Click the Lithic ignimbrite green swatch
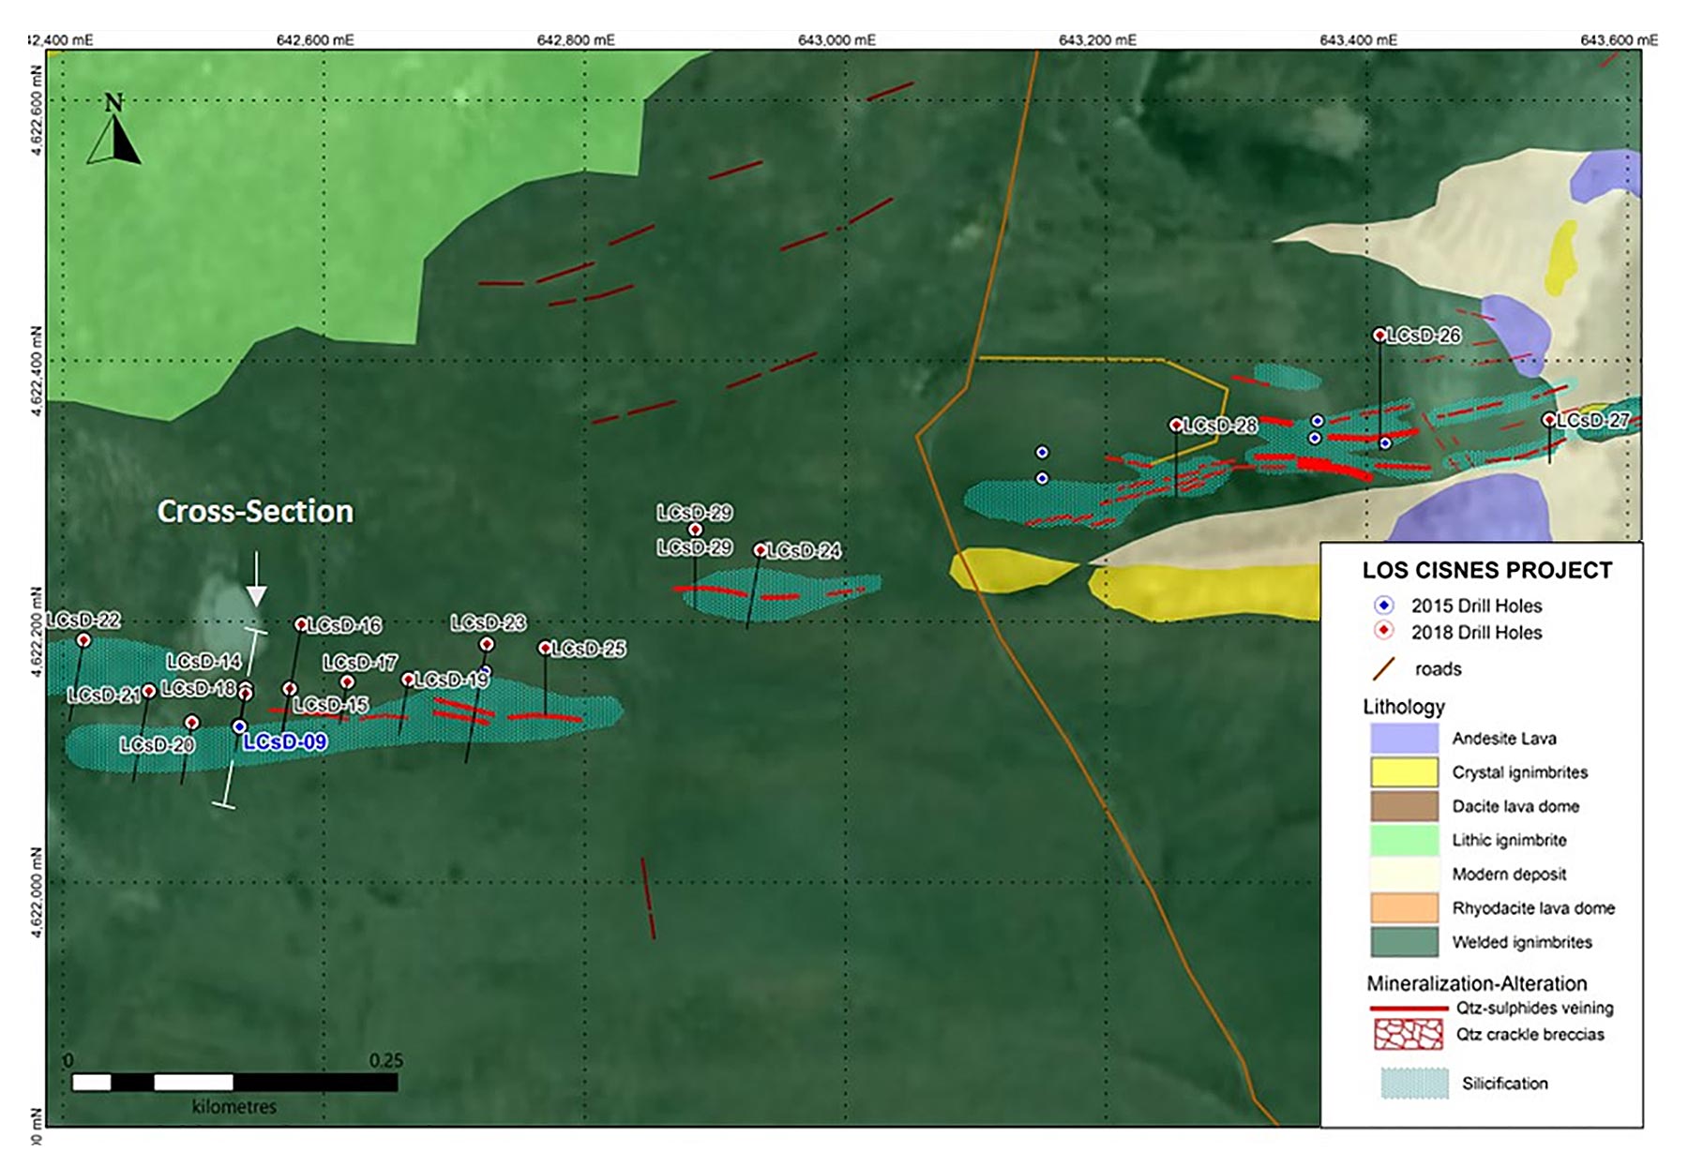 click(1404, 840)
